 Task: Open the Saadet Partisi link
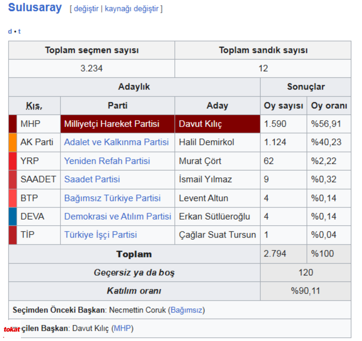[x=92, y=179]
